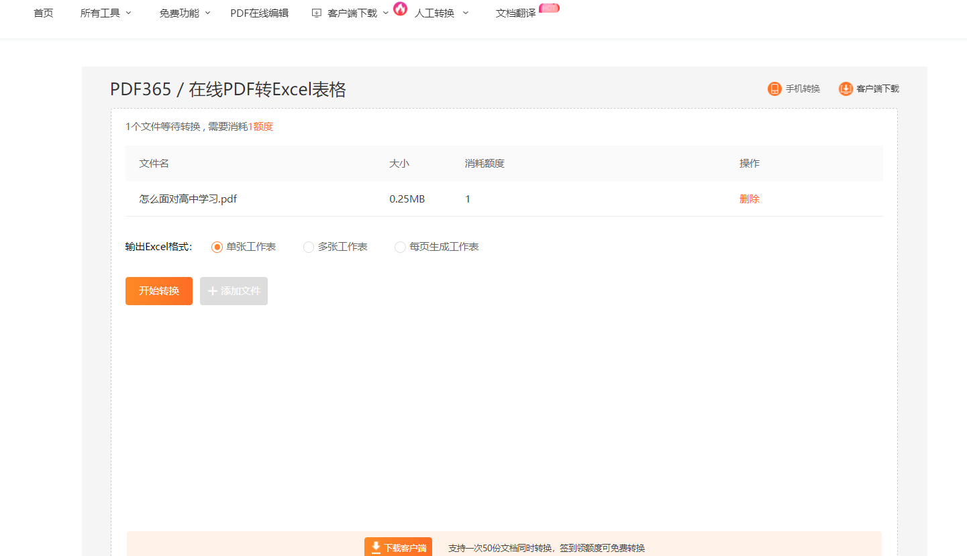Click the 文件名 column header
The image size is (967, 556).
[x=154, y=164]
